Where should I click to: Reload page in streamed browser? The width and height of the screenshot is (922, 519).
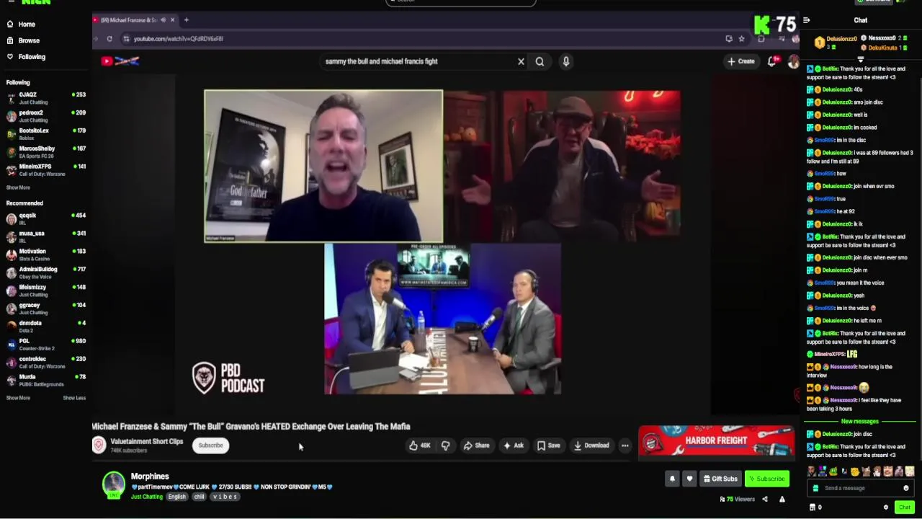[109, 39]
